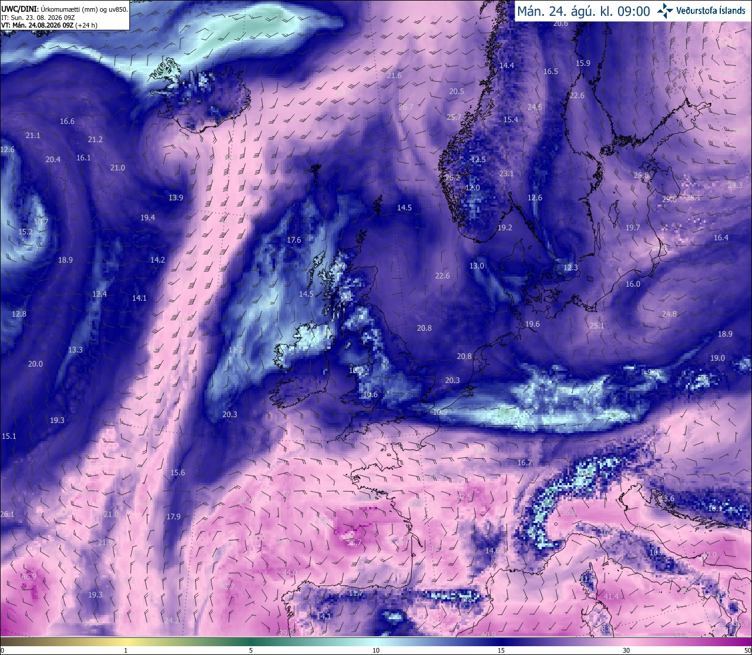Screen dimensions: 752x655
Task: Select the 50 mm end of colour scale
Action: (x=747, y=650)
